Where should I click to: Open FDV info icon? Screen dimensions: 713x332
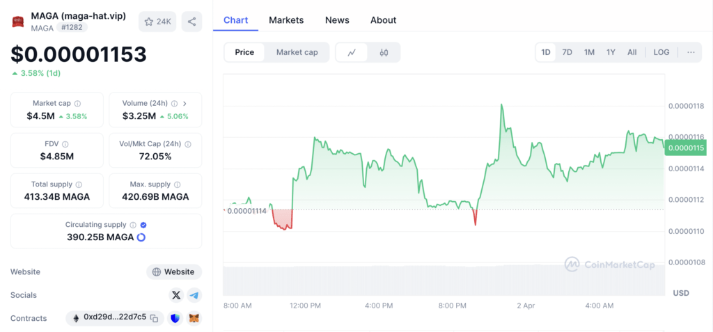(x=65, y=144)
